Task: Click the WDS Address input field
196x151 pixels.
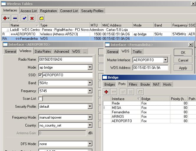Action: pos(150,68)
